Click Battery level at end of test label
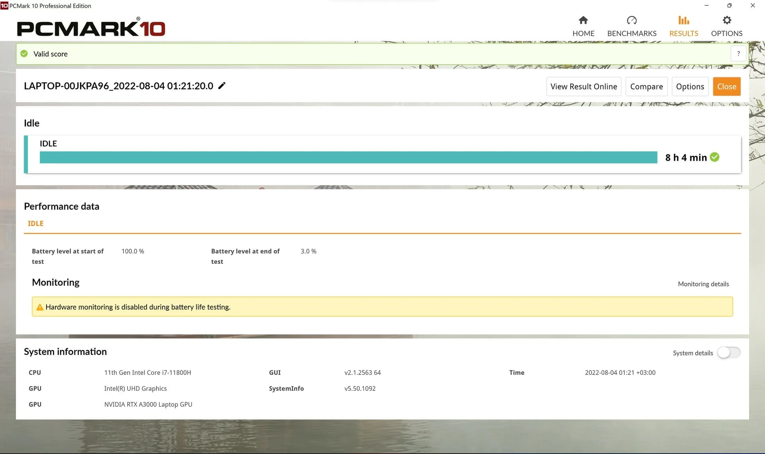 click(245, 257)
